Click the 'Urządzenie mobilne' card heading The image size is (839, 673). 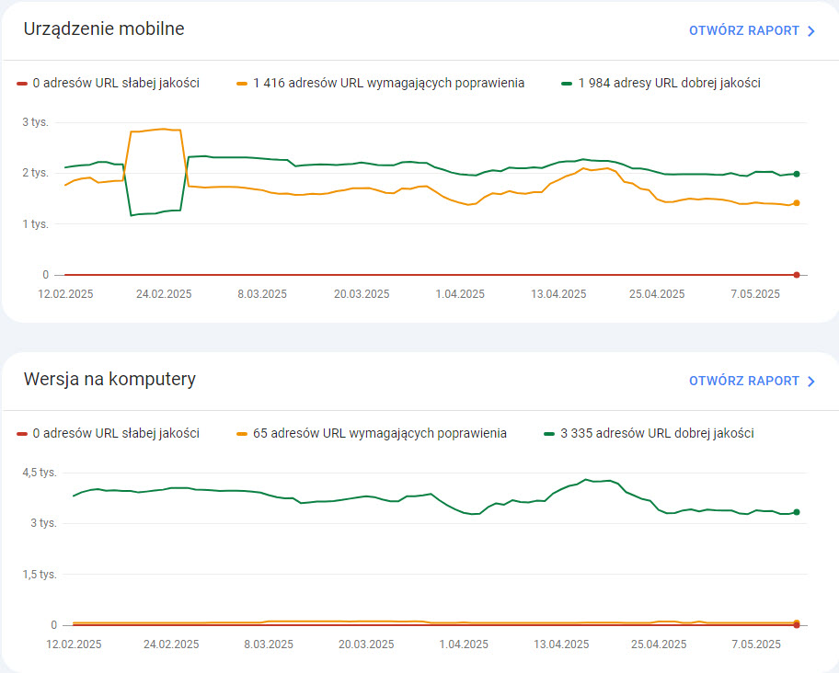click(104, 29)
